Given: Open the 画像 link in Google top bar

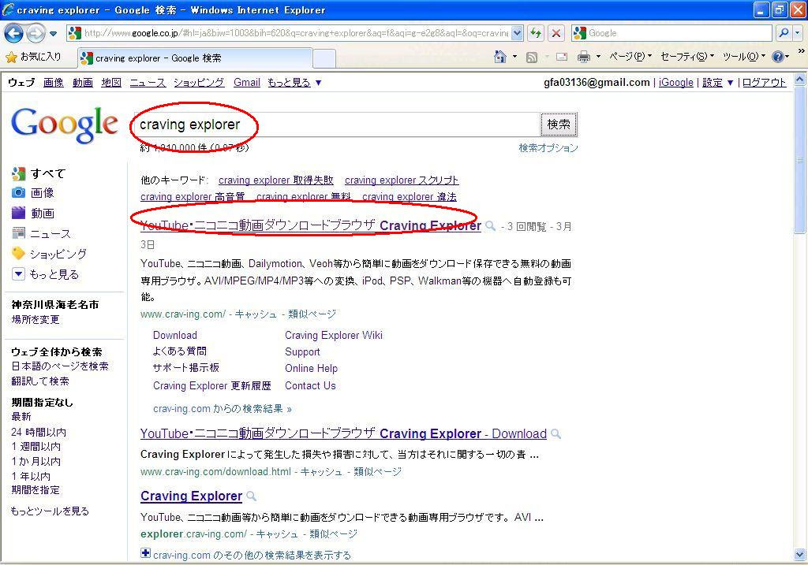Looking at the screenshot, I should 54,82.
